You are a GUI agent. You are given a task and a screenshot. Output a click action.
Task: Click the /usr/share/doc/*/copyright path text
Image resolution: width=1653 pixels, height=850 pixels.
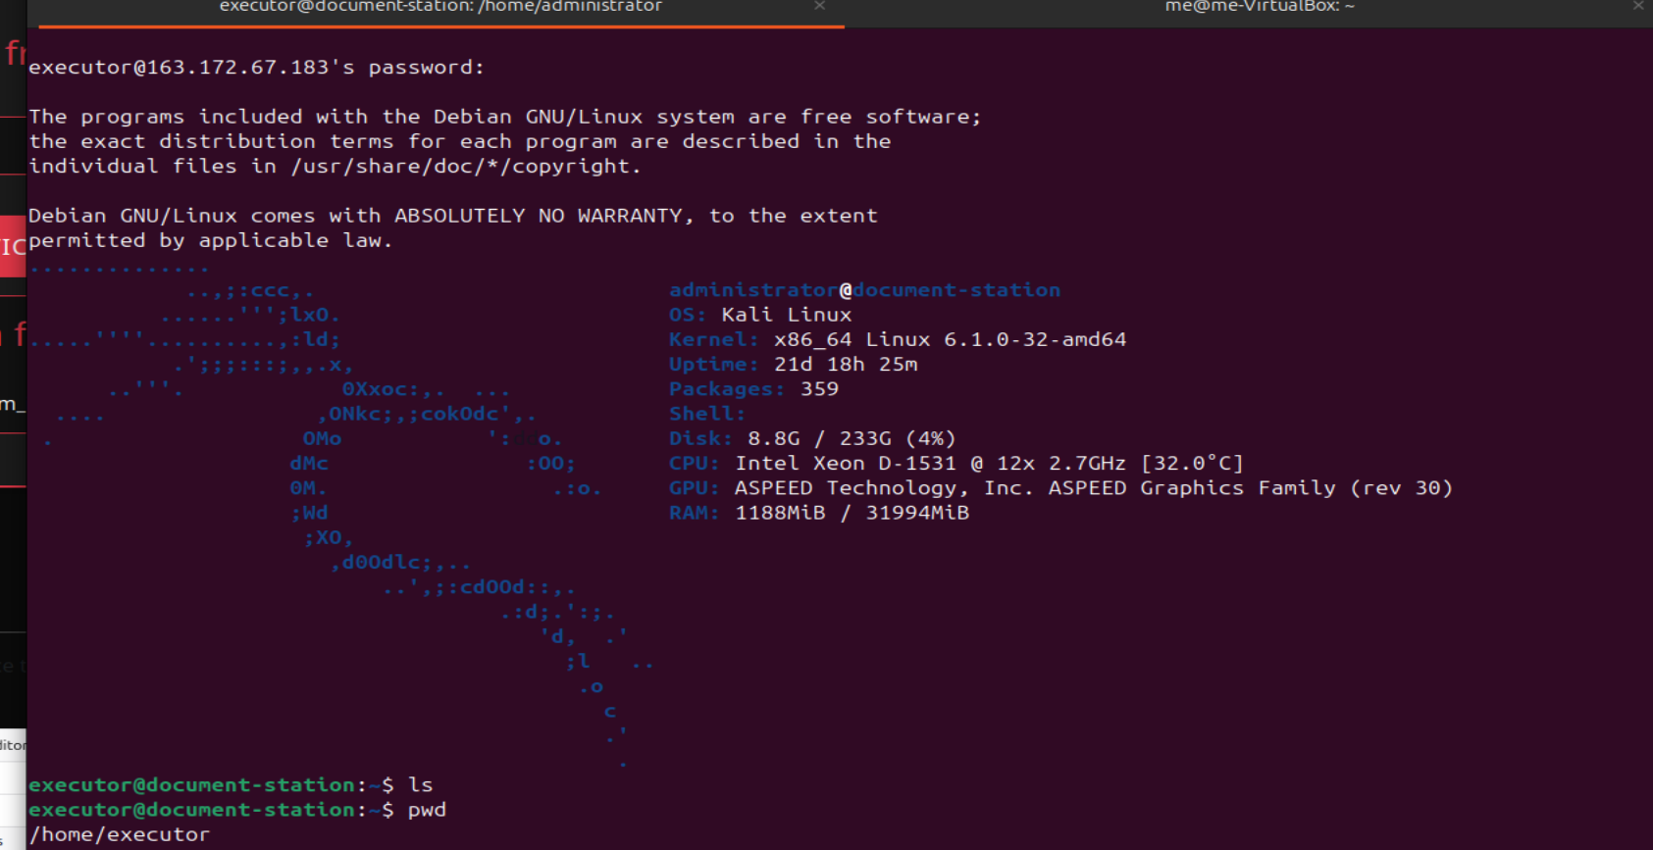click(465, 167)
